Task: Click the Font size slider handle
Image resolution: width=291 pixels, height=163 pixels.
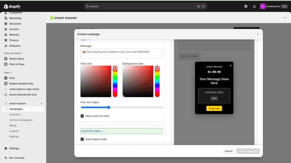Action: [109, 107]
